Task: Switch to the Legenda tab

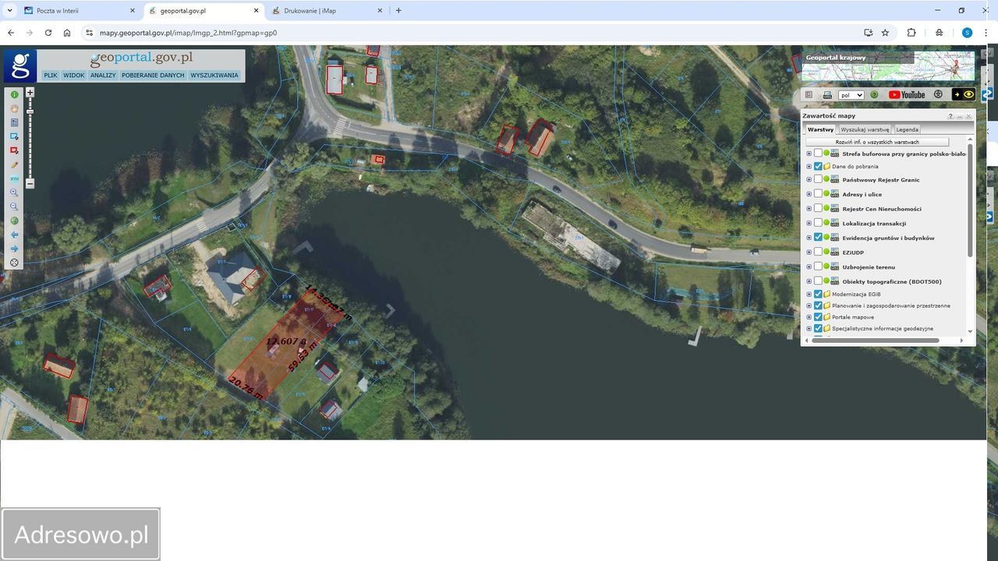Action: click(907, 129)
